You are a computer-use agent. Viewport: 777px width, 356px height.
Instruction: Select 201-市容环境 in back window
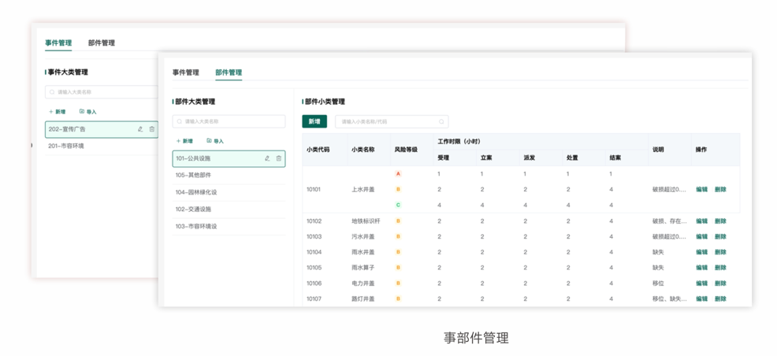pos(102,146)
